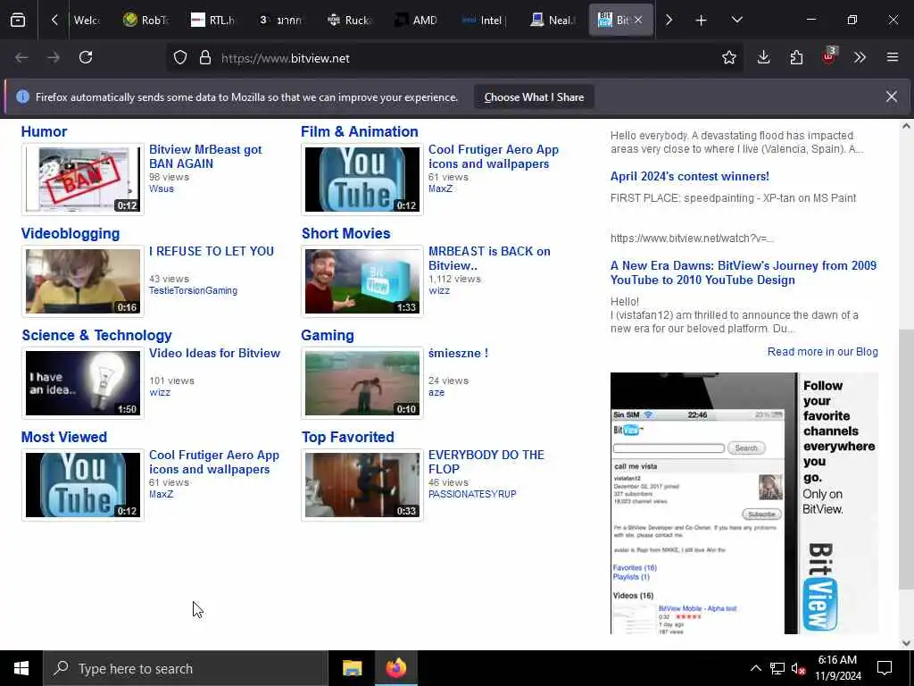The height and width of the screenshot is (686, 914).
Task: Click the Type here to search box
Action: coord(186,668)
